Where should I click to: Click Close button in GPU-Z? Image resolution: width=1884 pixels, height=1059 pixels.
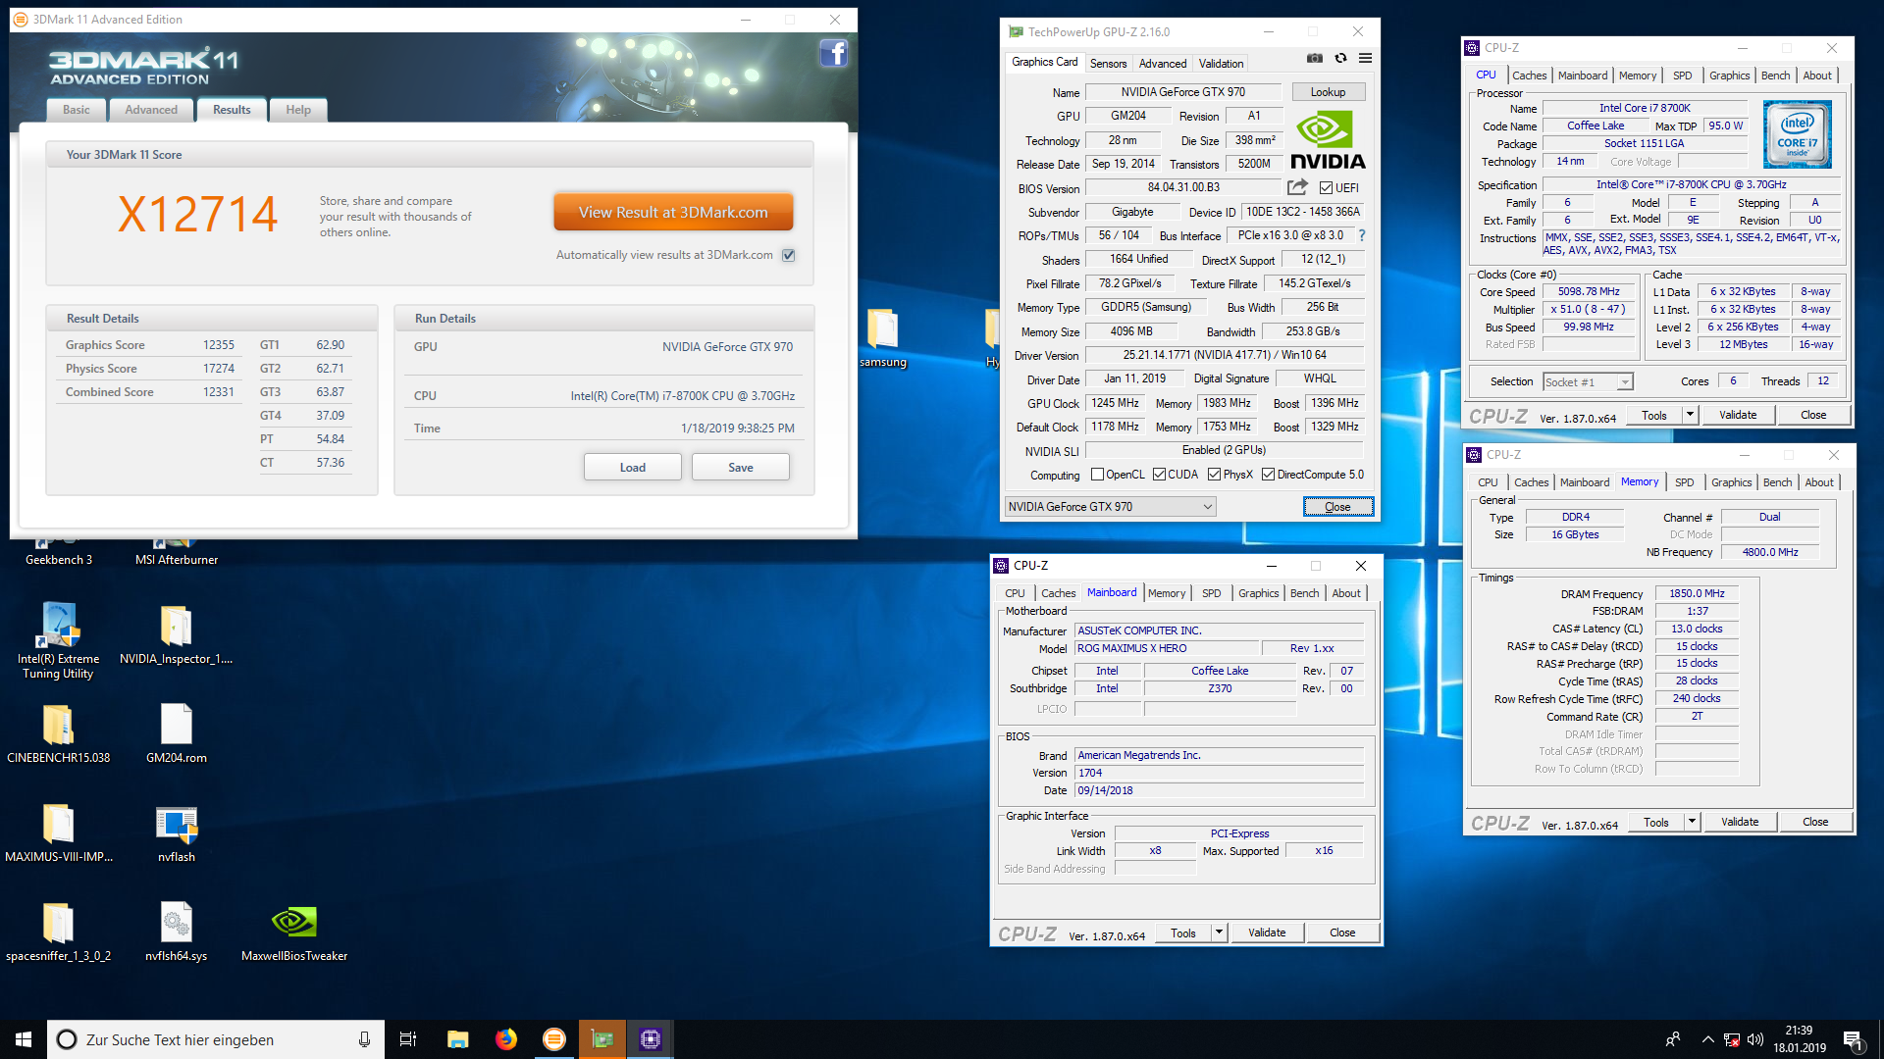(1337, 507)
